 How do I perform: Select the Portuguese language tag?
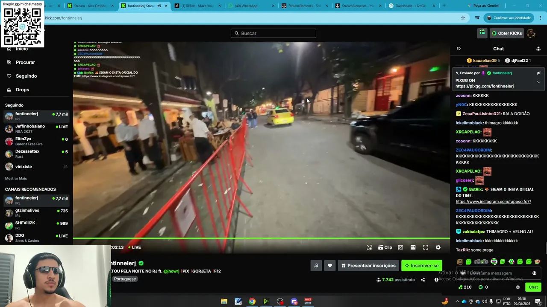point(125,279)
